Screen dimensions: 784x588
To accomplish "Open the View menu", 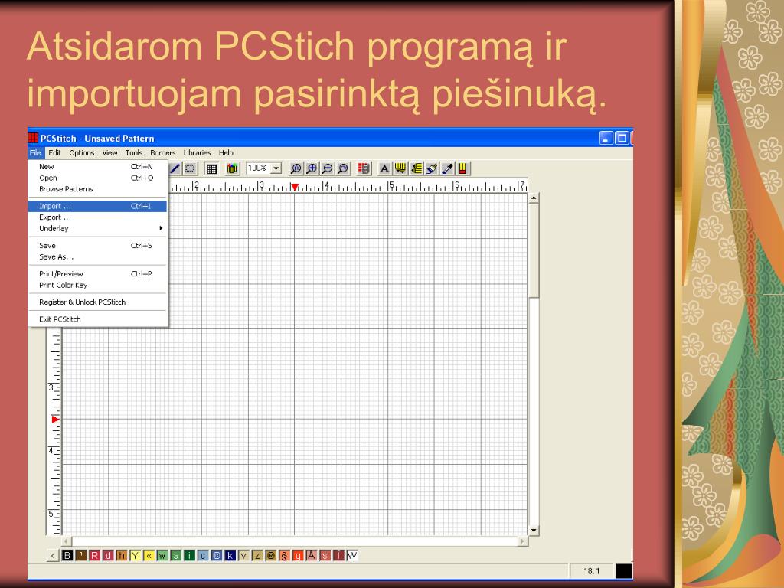I will point(109,153).
